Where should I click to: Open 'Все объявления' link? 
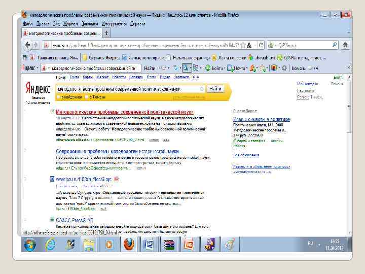click(x=246, y=155)
